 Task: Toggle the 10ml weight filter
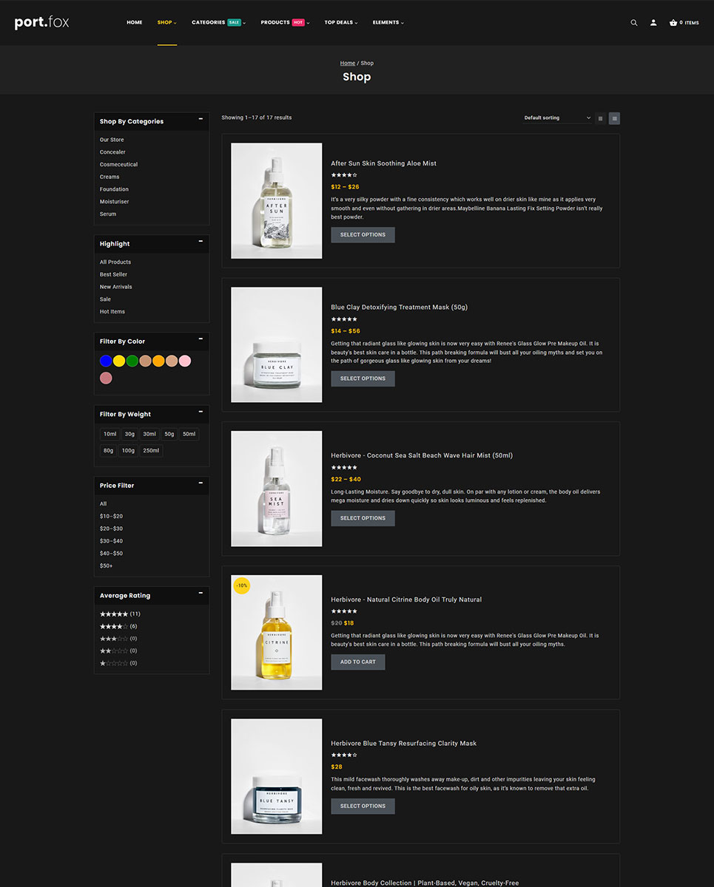110,434
